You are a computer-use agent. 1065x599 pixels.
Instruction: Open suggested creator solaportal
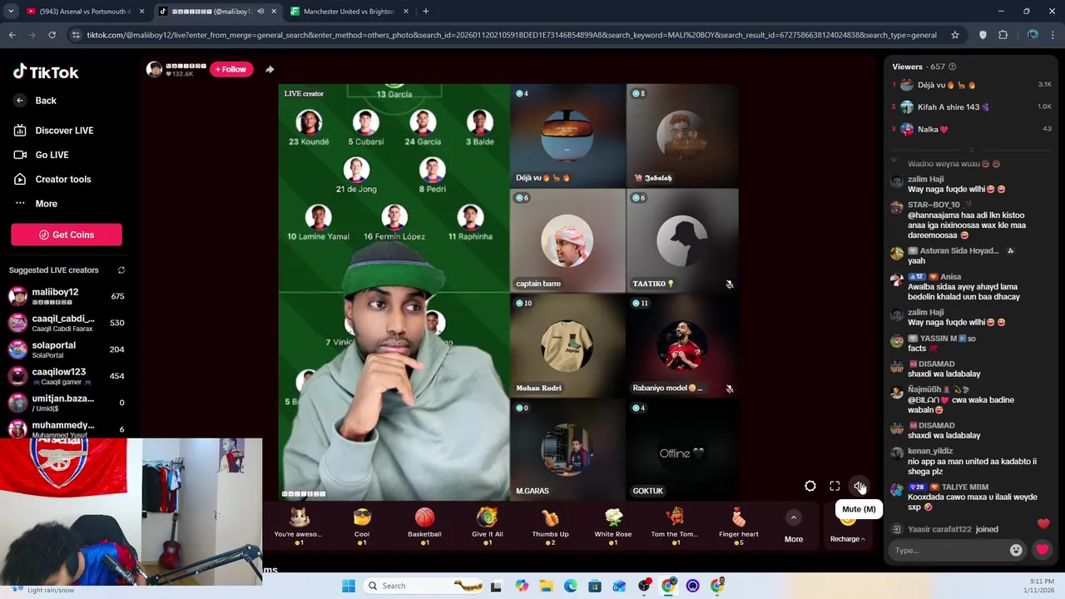(x=67, y=349)
